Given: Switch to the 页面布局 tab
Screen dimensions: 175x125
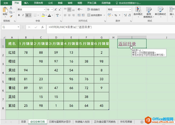Looking at the screenshot, I should tap(38, 3).
